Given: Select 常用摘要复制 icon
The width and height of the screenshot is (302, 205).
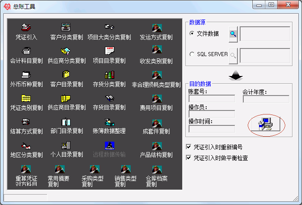Looking at the screenshot, I should [60, 169].
